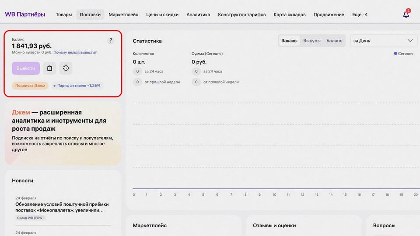The width and height of the screenshot is (420, 236).
Task: Open the Джем subscription banner
Action: pos(63,133)
